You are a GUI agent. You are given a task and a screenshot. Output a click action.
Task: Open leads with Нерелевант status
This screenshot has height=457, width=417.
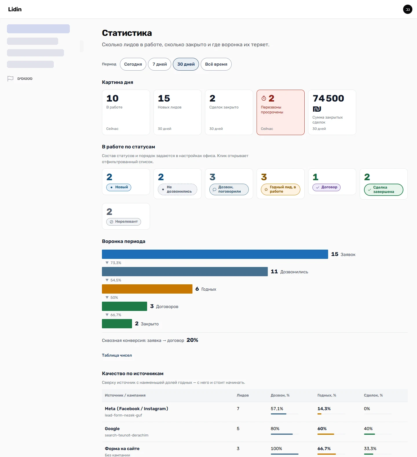pos(126,216)
